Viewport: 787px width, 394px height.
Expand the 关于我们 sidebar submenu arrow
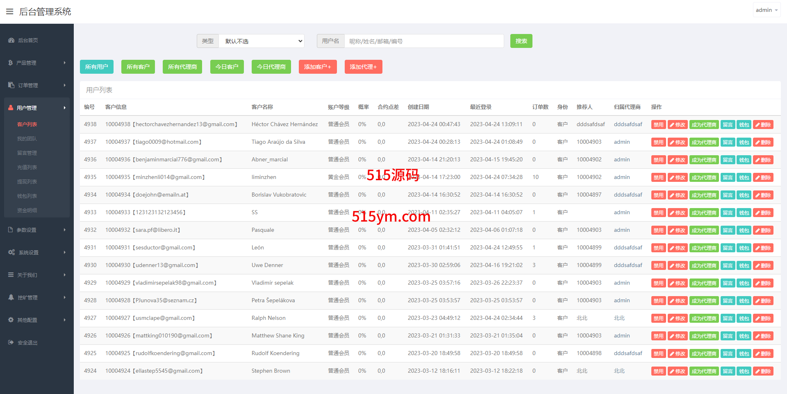coord(64,275)
